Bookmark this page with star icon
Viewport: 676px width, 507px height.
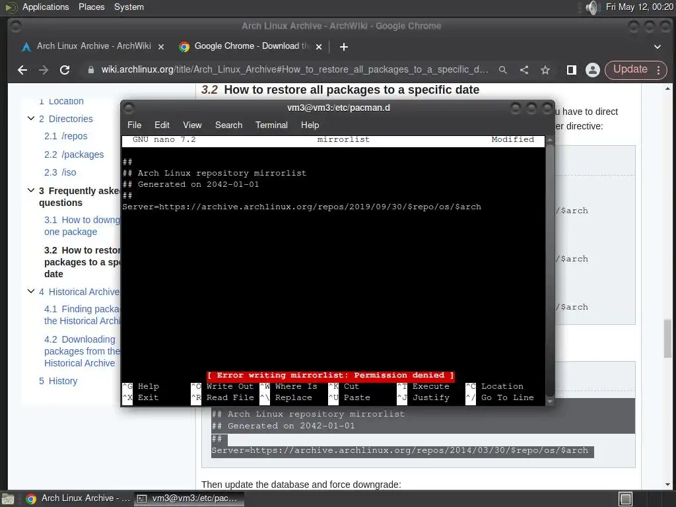click(x=545, y=70)
